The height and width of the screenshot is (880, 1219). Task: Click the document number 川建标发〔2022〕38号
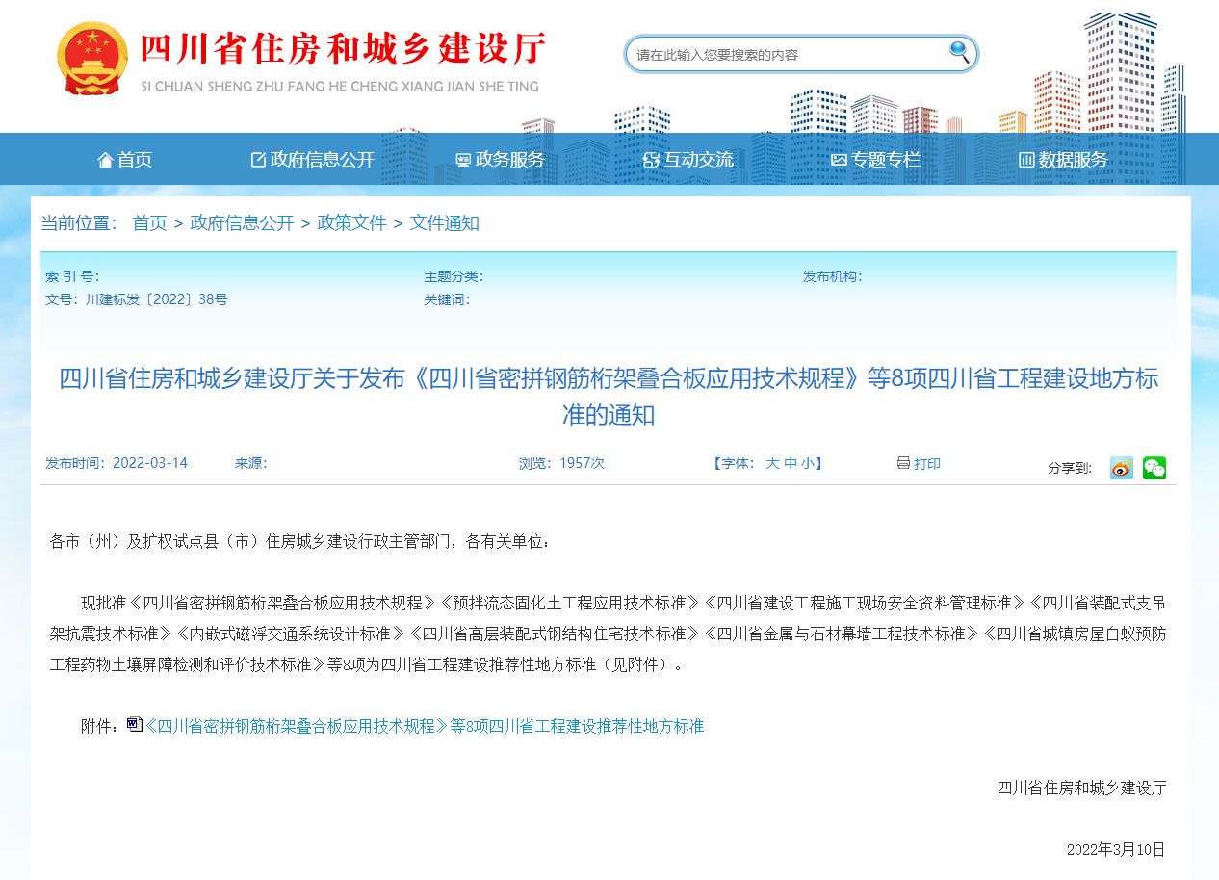click(156, 299)
